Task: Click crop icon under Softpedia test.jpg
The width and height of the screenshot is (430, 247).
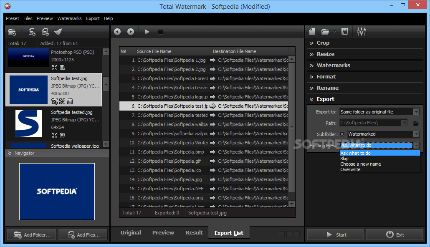Action: 55,101
